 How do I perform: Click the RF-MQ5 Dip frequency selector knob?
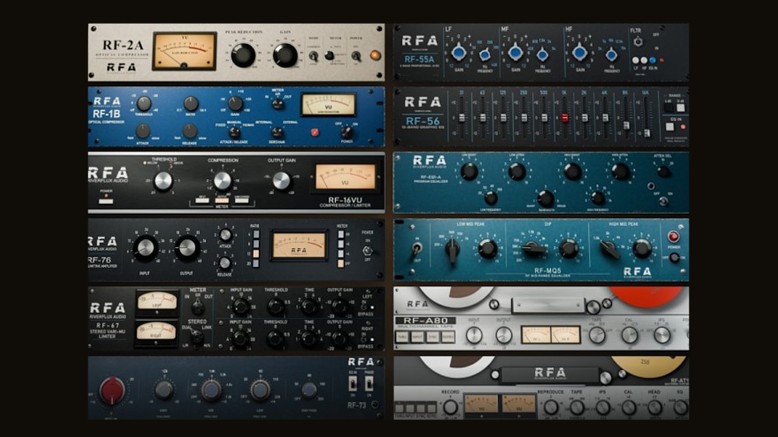pos(534,248)
